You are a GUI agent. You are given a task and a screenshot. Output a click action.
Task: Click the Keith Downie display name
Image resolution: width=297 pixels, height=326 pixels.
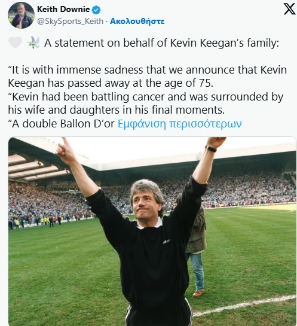(63, 10)
